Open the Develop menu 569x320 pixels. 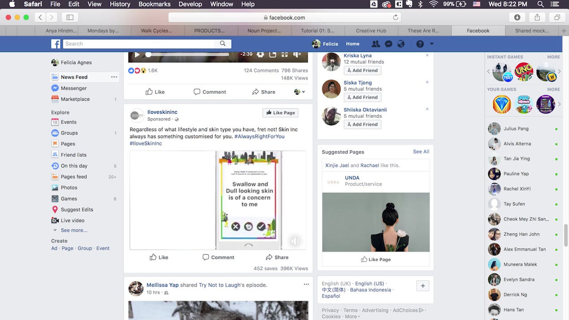(190, 4)
